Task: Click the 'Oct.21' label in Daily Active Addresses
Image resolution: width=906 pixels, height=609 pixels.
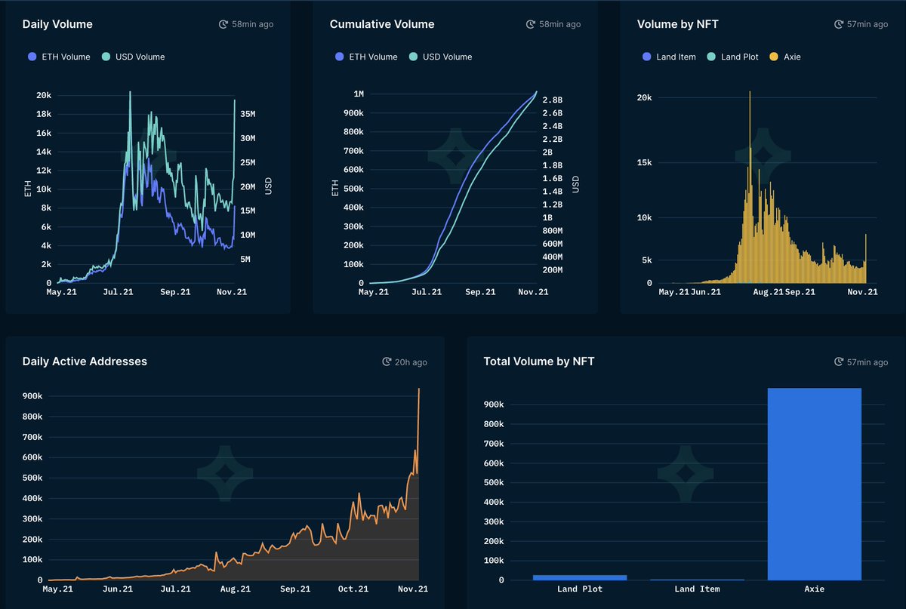Action: 354,589
